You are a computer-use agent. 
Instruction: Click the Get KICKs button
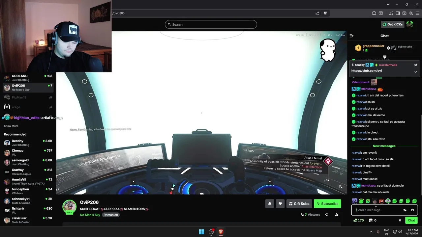click(x=392, y=24)
